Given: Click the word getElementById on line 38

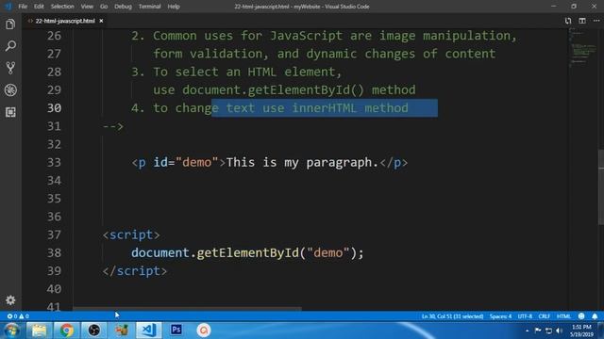Looking at the screenshot, I should click(247, 253).
